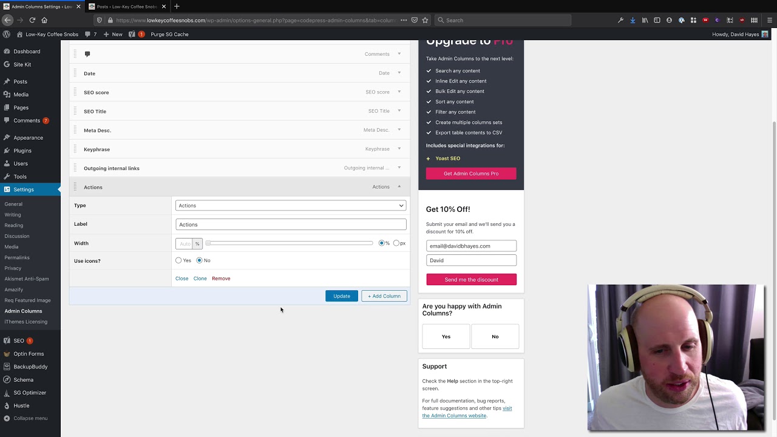Reload the page with refresh icon
Image resolution: width=777 pixels, height=437 pixels.
32,20
